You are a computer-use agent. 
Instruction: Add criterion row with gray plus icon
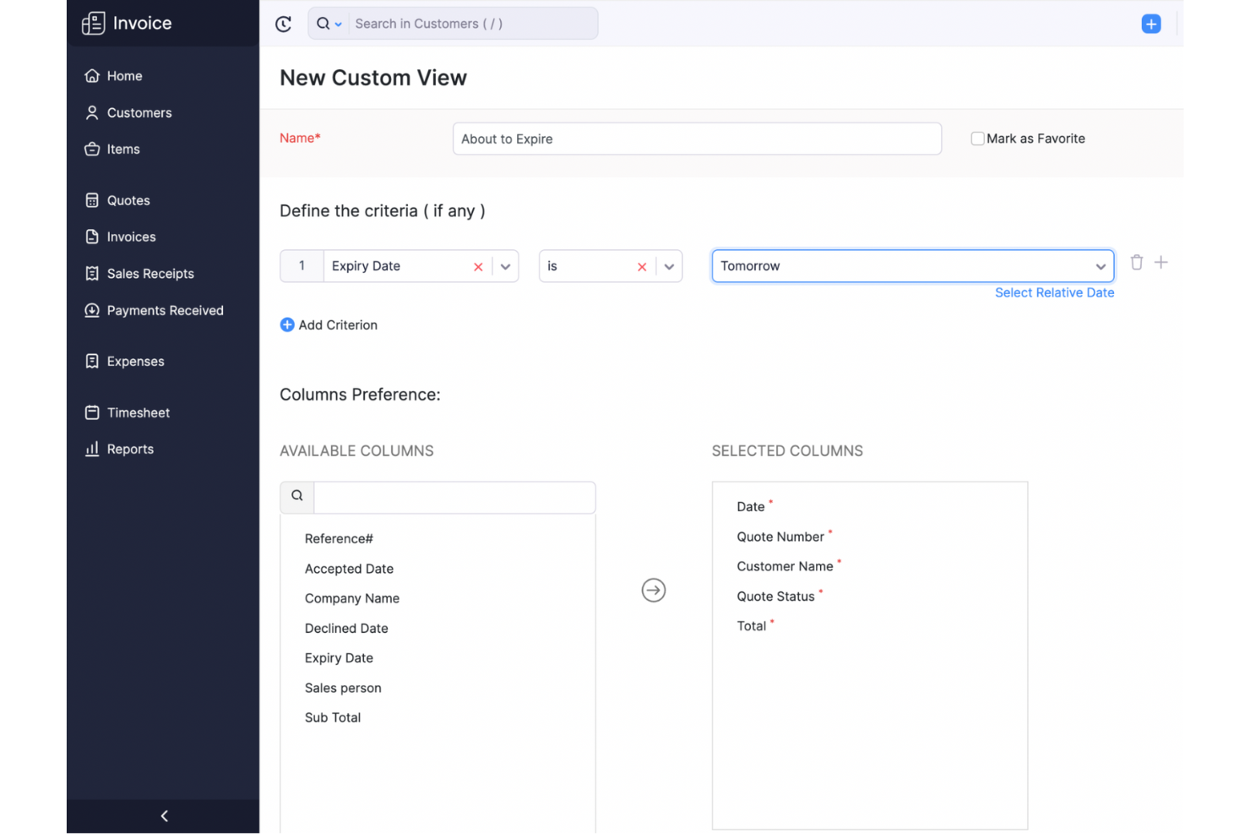point(1161,262)
